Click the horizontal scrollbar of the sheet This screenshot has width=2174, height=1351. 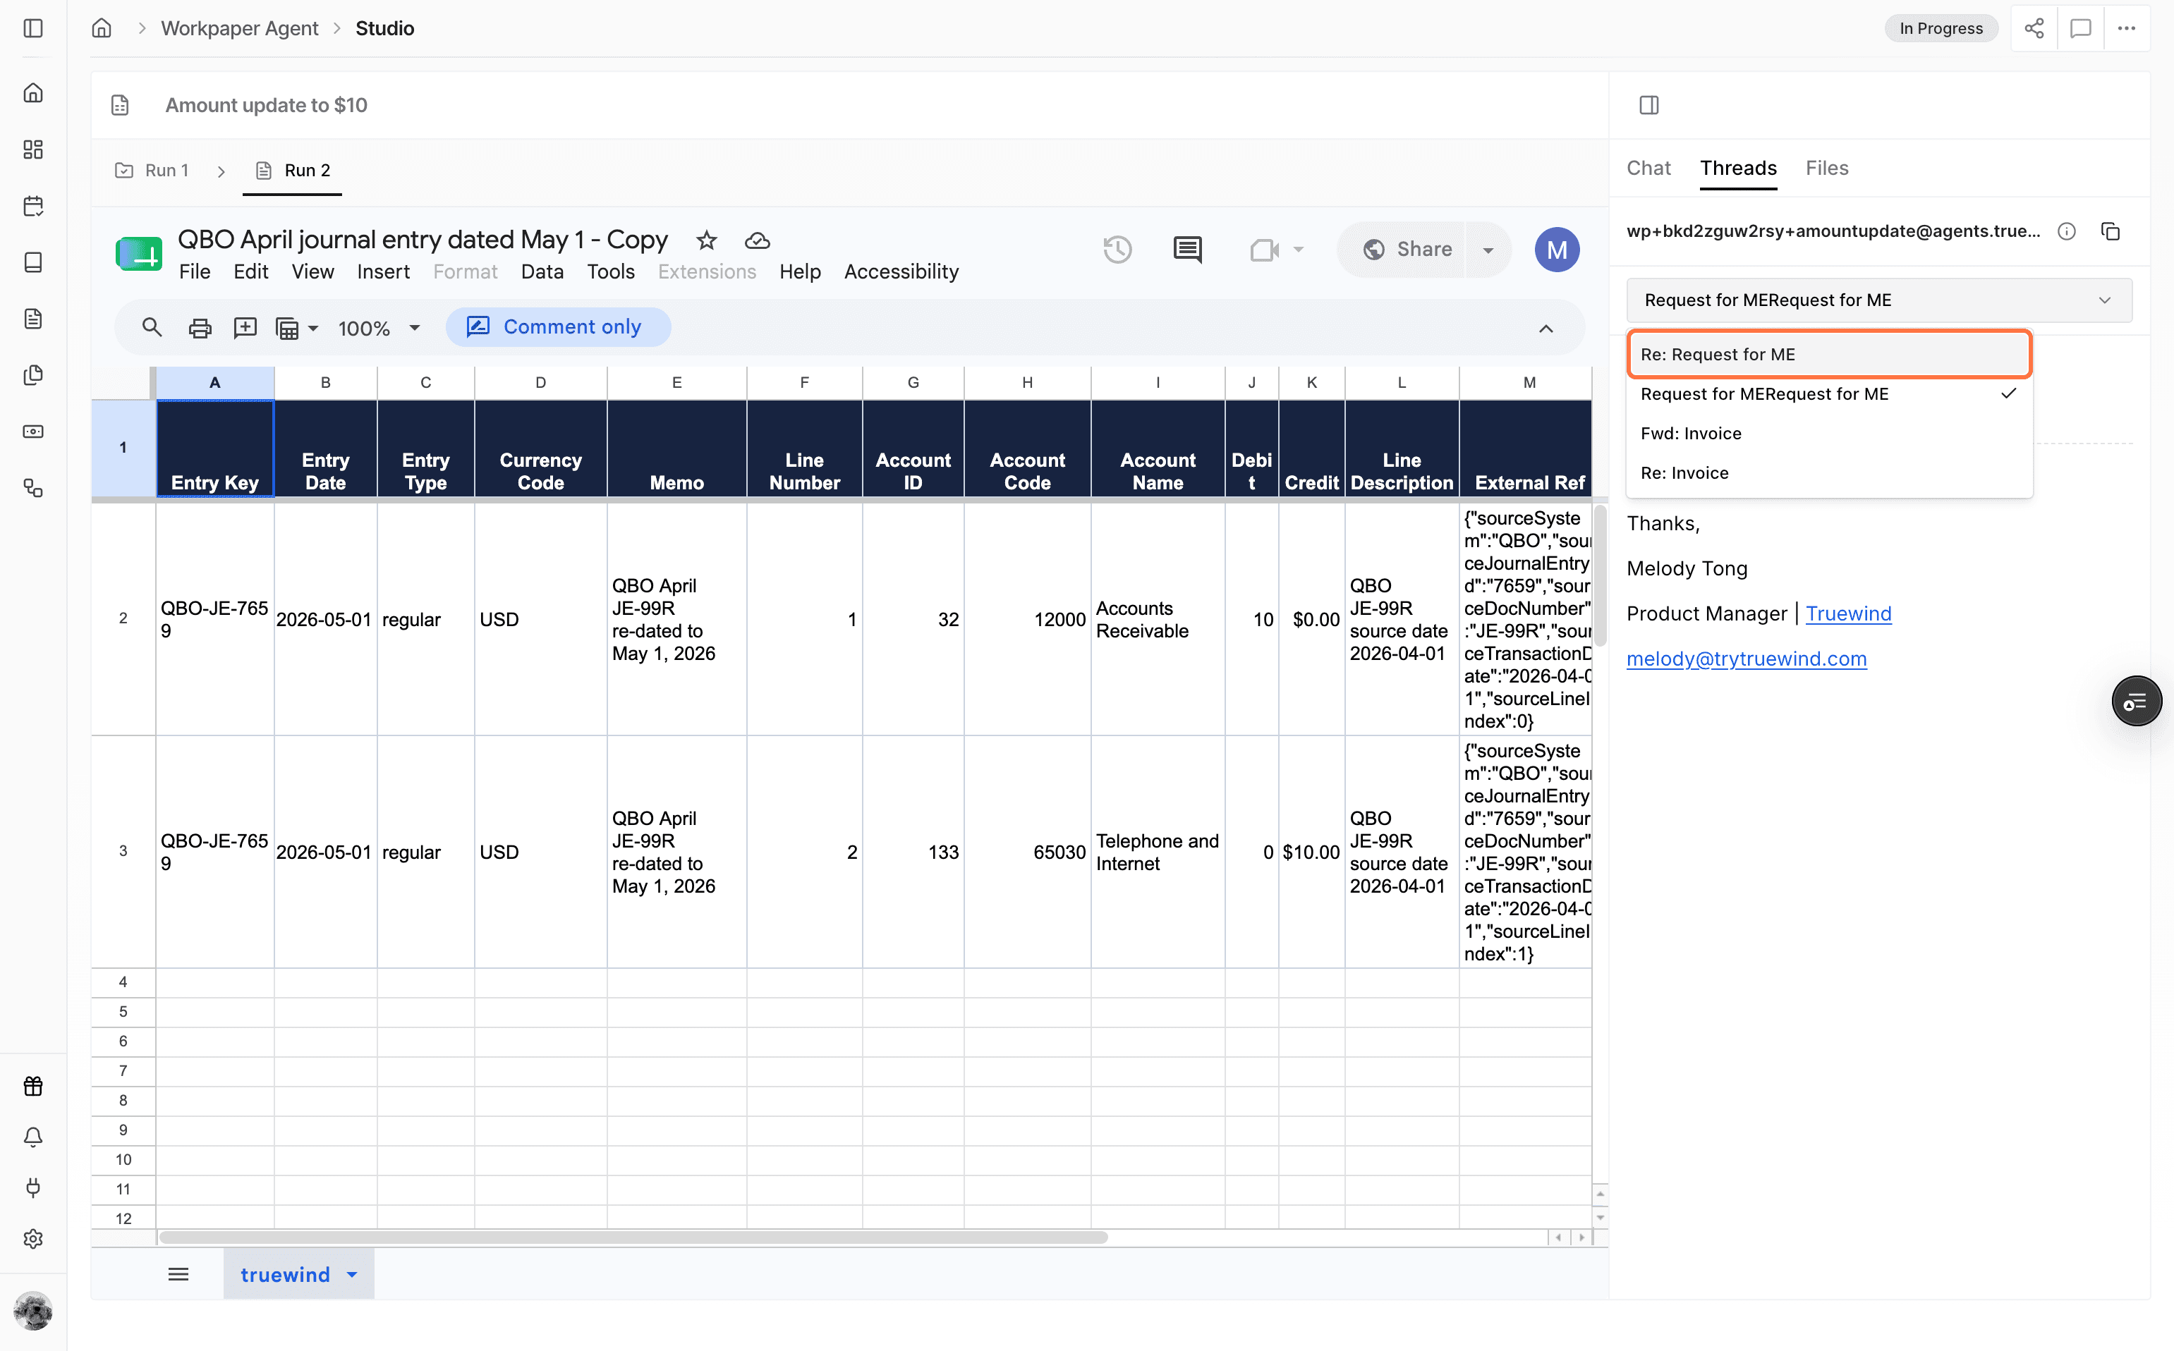(x=633, y=1237)
